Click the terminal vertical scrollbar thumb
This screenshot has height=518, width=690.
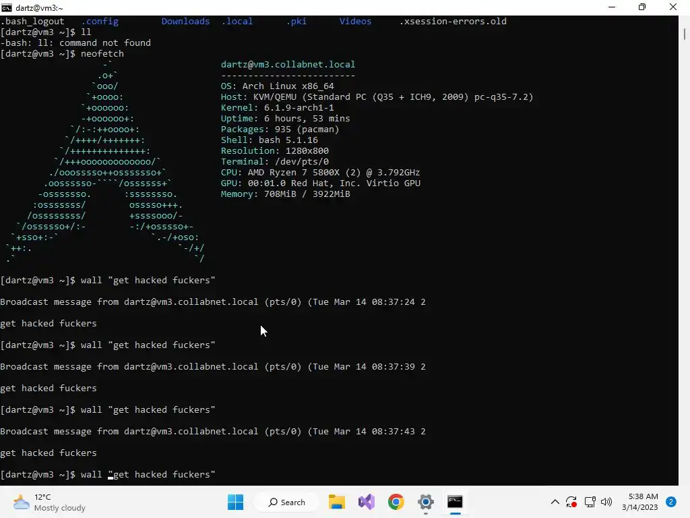pos(685,34)
